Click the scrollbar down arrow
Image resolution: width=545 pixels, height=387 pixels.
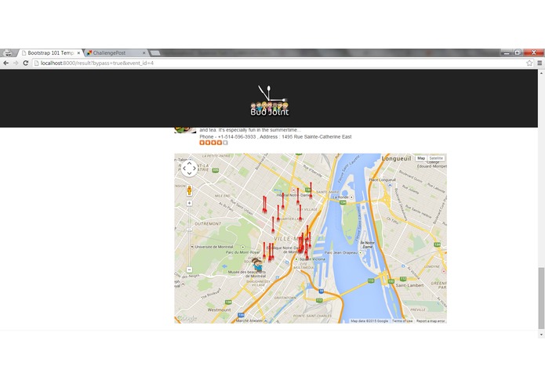pos(541,335)
